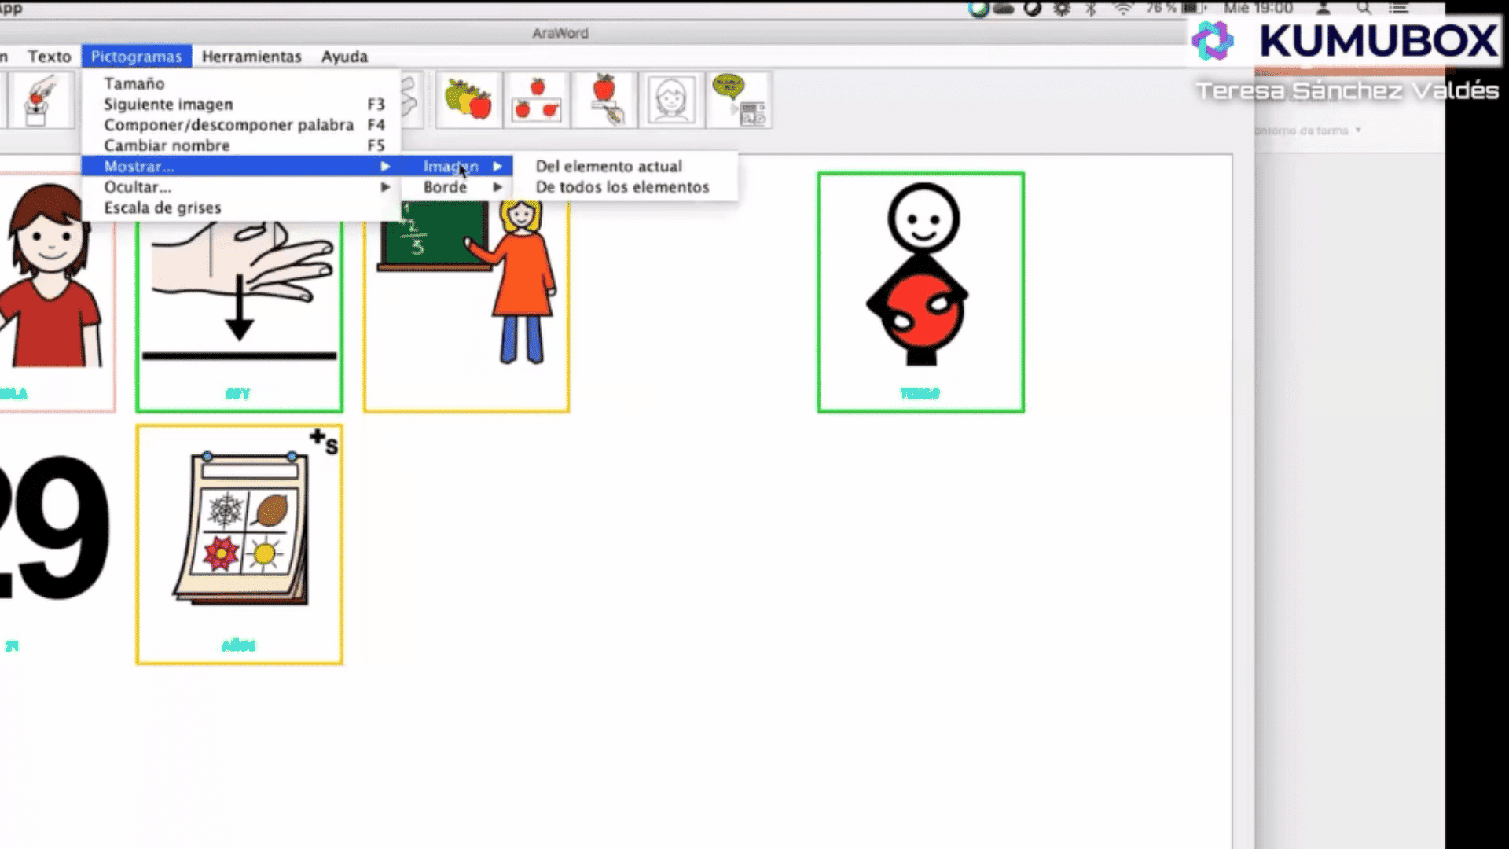The width and height of the screenshot is (1509, 849).
Task: Click the hand-placing-apple-in-box toolbar icon
Action: click(x=42, y=100)
